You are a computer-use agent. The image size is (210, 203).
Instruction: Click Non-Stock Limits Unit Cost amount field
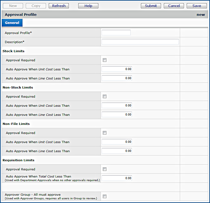117,105
